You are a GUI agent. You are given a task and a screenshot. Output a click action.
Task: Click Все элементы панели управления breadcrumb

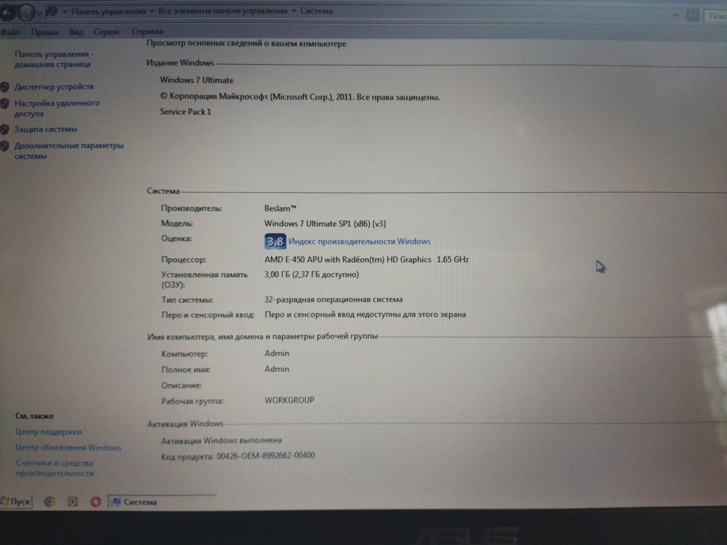(222, 11)
